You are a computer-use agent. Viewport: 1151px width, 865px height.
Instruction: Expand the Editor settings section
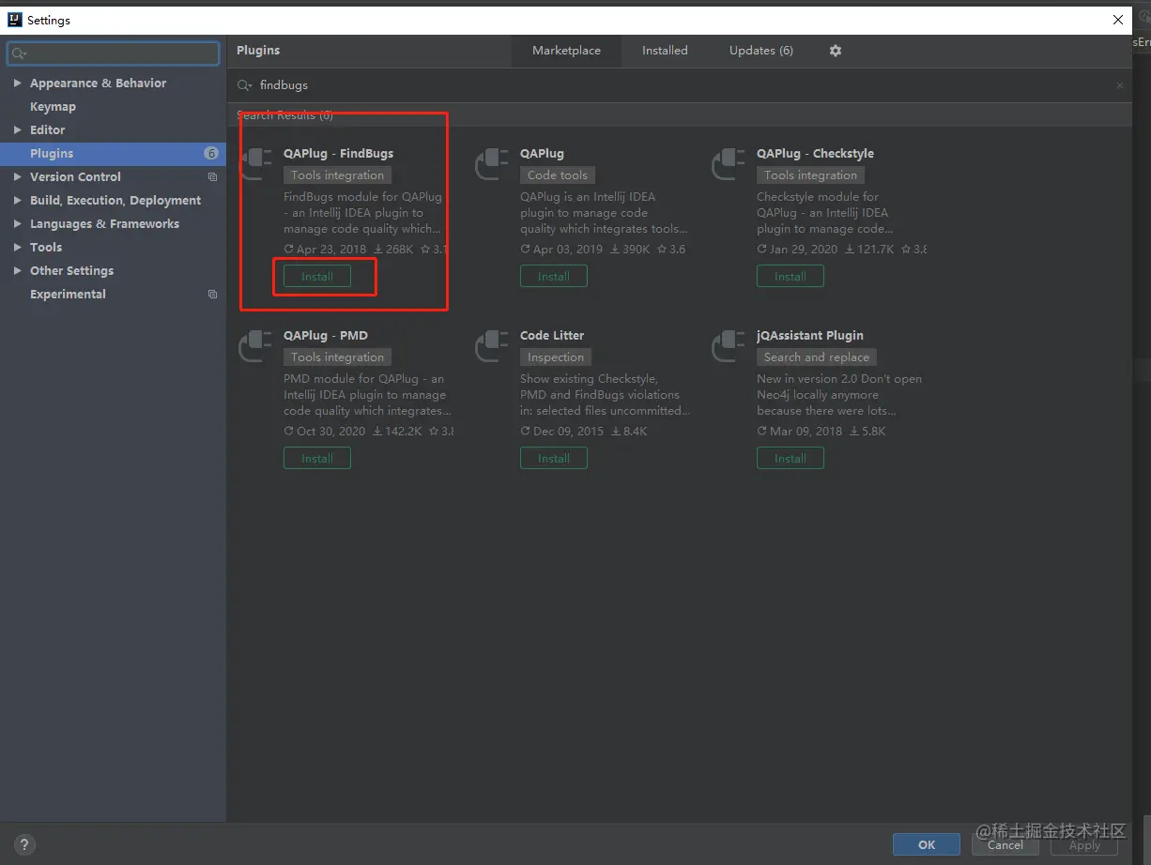(x=17, y=130)
